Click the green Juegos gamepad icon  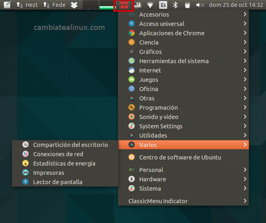[132, 80]
